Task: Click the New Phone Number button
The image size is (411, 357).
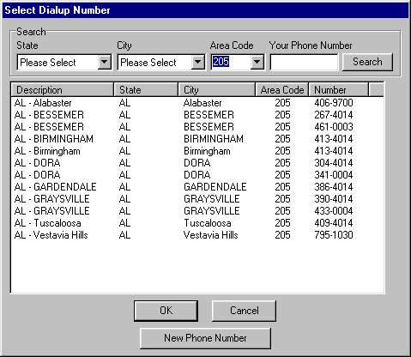Action: tap(205, 338)
